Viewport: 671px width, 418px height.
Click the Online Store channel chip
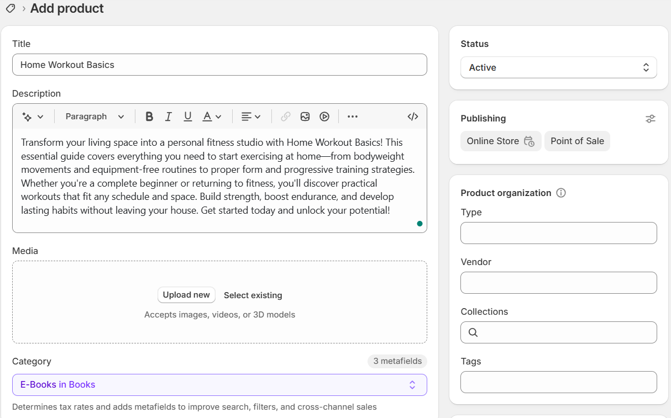click(x=501, y=141)
